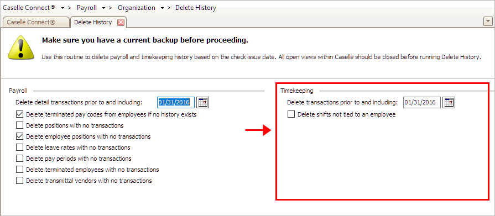Uncheck Delete employee positions with no transactions
The height and width of the screenshot is (216, 495).
(19, 136)
